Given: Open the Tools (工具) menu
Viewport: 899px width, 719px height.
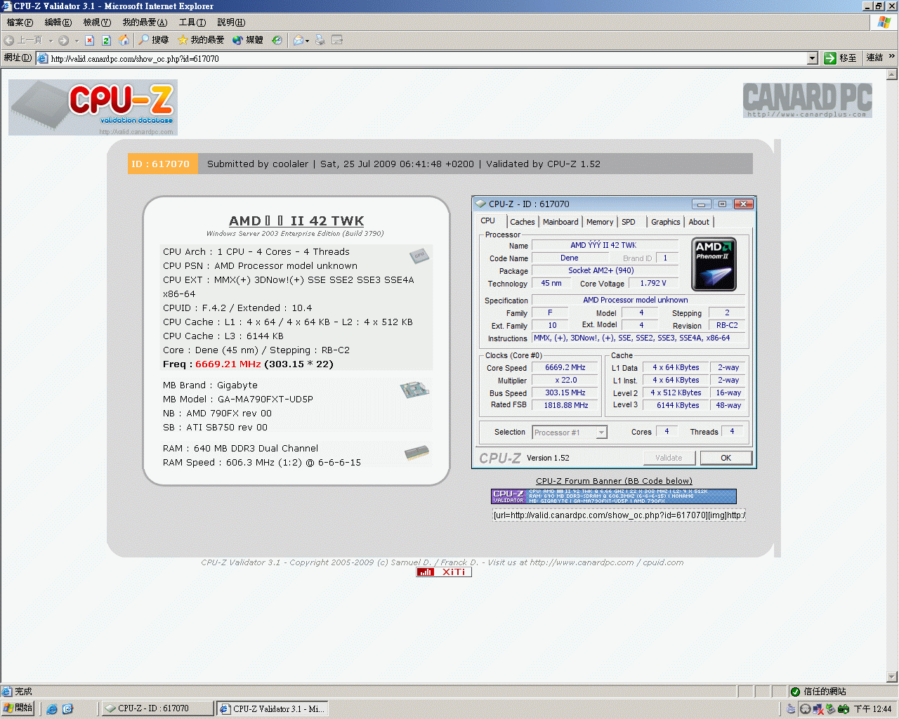Looking at the screenshot, I should click(x=192, y=22).
